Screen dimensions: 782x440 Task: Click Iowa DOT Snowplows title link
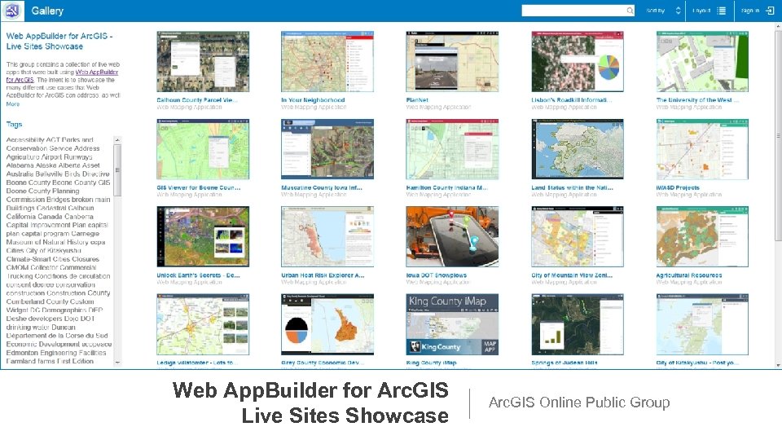(x=437, y=275)
